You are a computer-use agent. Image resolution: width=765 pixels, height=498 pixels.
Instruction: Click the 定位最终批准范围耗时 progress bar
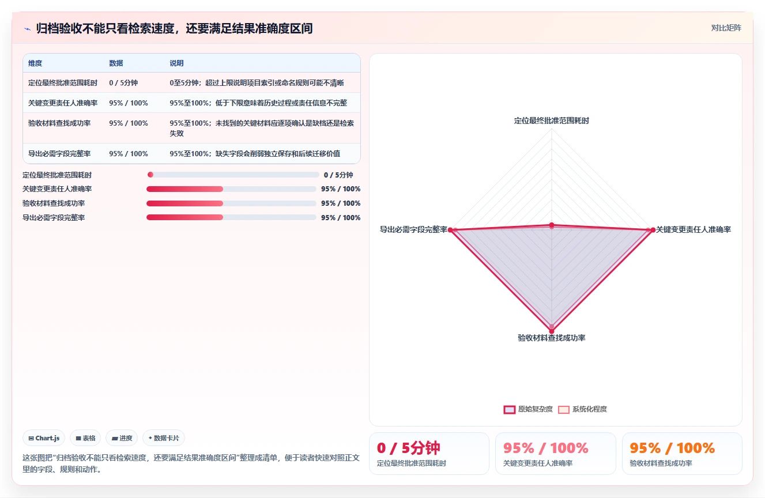click(233, 175)
